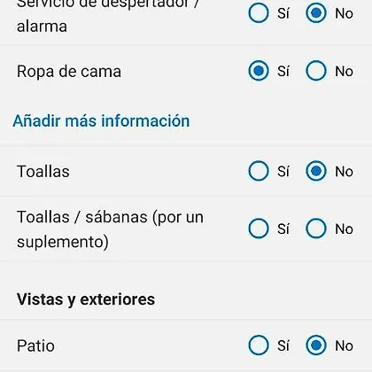Viewport: 372px width, 372px height.
Task: Open the Añadir más información link
Action: (101, 121)
